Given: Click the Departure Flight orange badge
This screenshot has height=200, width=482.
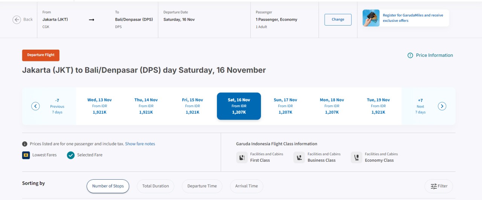Looking at the screenshot, I should click(41, 55).
